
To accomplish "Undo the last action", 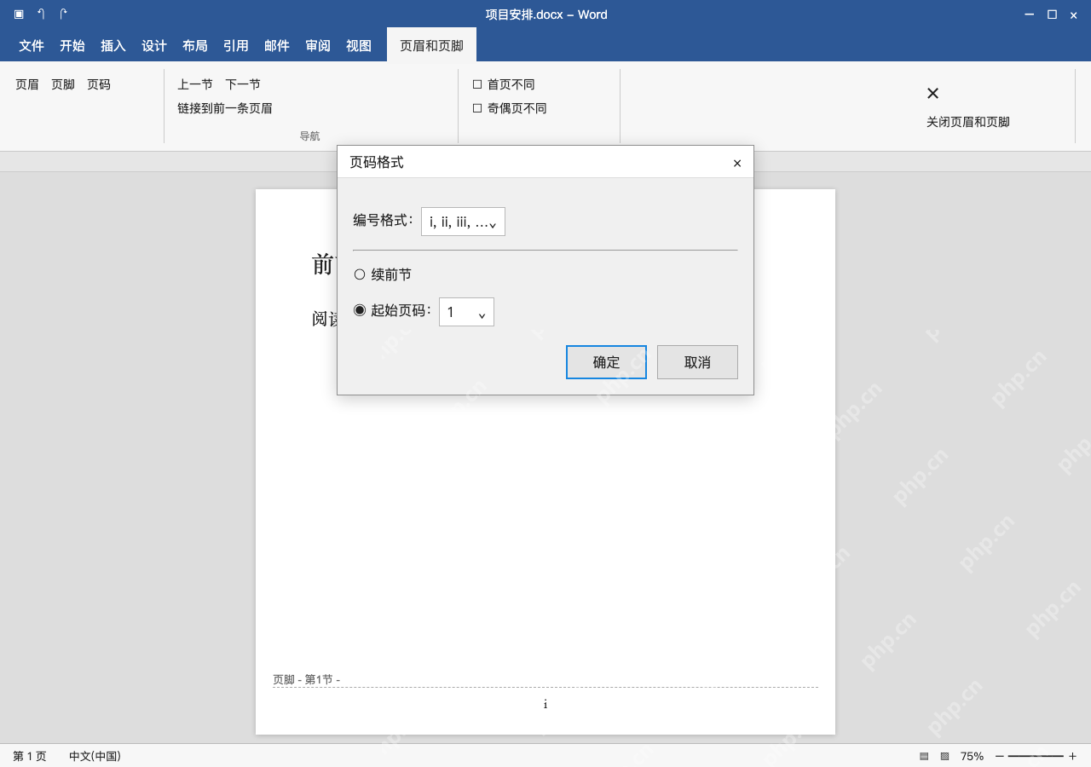I will click(x=41, y=14).
